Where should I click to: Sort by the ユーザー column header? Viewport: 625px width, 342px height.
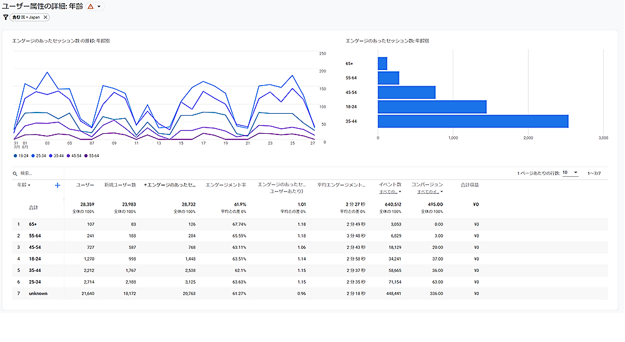[85, 185]
